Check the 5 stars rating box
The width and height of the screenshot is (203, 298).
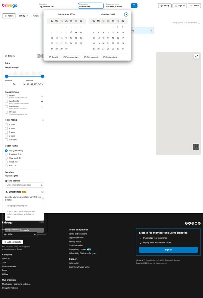click(x=6, y=125)
